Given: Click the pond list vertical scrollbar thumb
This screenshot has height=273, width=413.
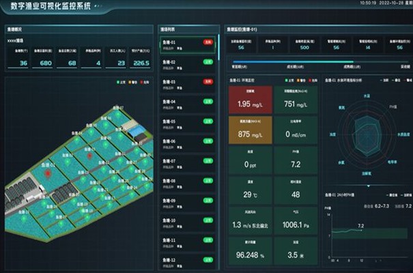Looking at the screenshot, I should [218, 46].
